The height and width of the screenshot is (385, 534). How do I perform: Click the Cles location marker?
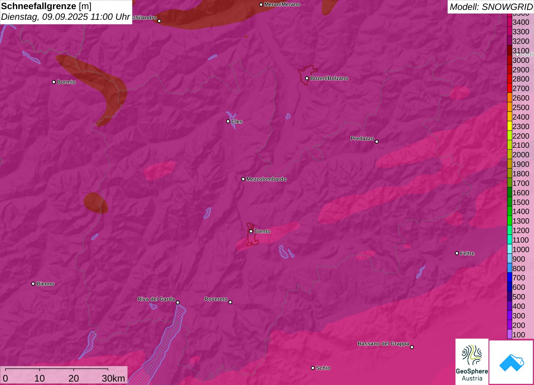228,121
